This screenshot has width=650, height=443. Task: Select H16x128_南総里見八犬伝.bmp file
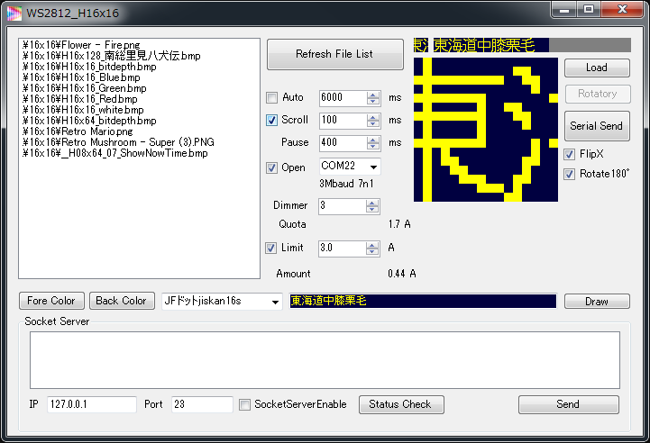point(111,56)
